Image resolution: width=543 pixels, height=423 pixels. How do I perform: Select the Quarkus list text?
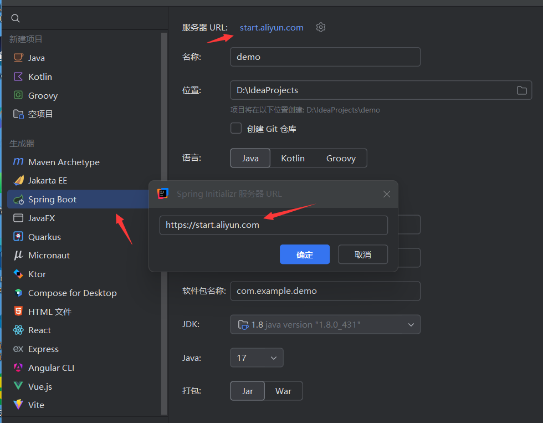(x=44, y=237)
